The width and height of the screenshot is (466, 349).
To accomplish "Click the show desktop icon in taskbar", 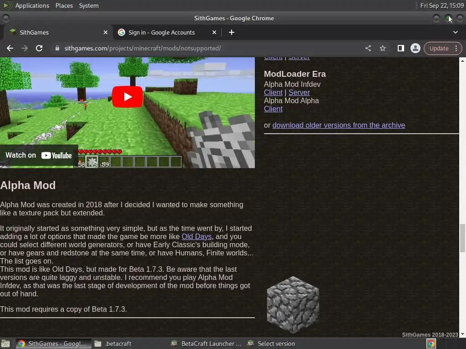I will pyautogui.click(x=5, y=344).
